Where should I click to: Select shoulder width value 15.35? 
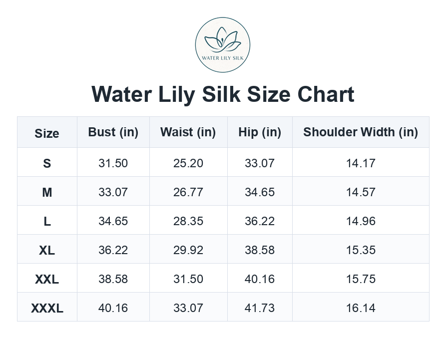pyautogui.click(x=361, y=250)
